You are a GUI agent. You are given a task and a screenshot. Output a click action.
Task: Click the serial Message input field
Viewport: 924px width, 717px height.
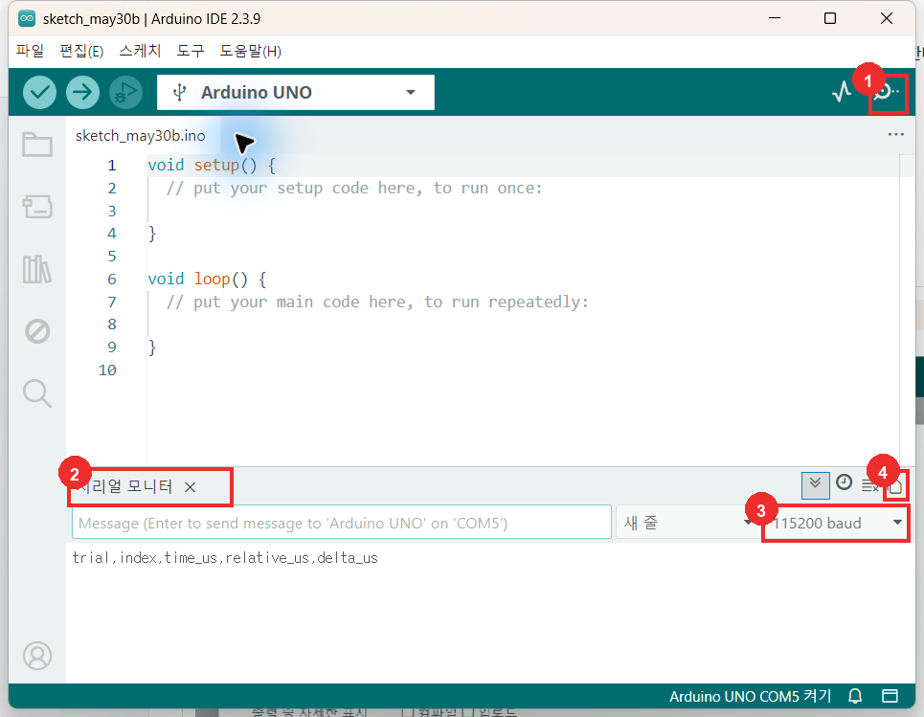(341, 523)
